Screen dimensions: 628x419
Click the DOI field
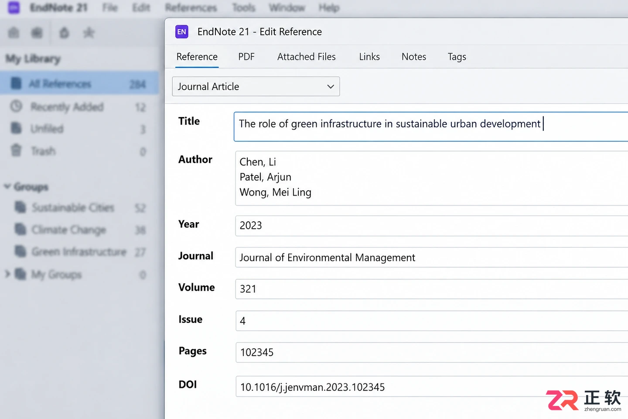pyautogui.click(x=432, y=387)
